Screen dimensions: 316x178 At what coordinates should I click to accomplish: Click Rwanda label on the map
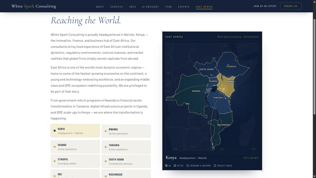pos(196,91)
